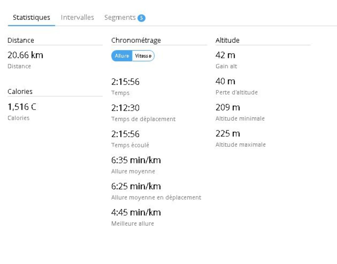Click the 225 m maximum altitude

227,134
